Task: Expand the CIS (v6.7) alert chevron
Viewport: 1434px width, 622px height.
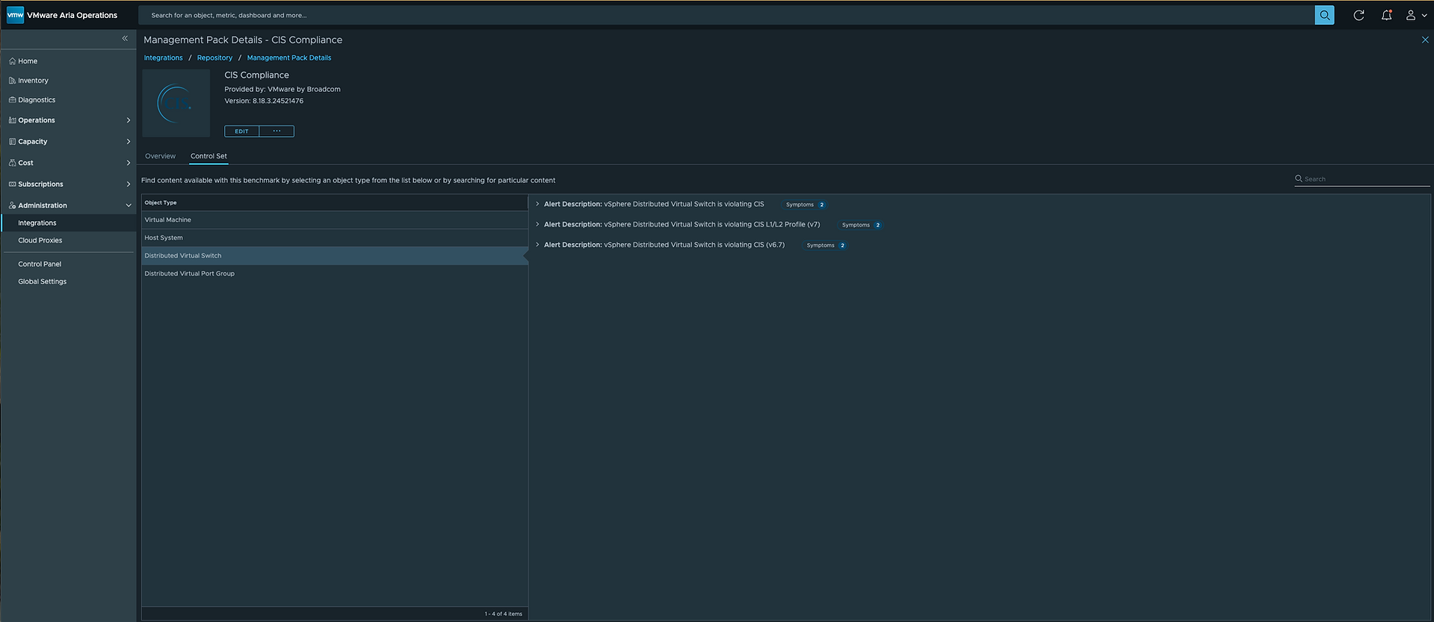Action: pos(537,244)
